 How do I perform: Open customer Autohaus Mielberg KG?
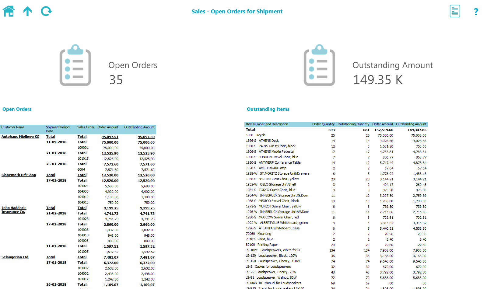pyautogui.click(x=20, y=137)
